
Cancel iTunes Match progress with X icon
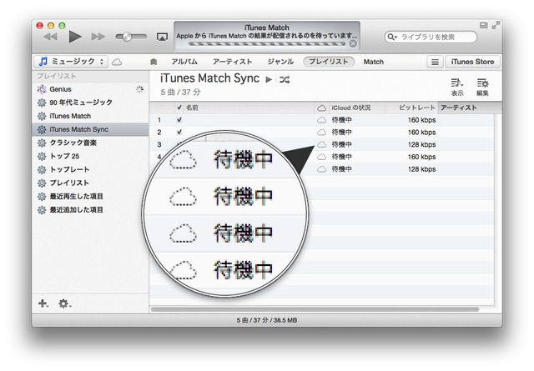point(353,43)
